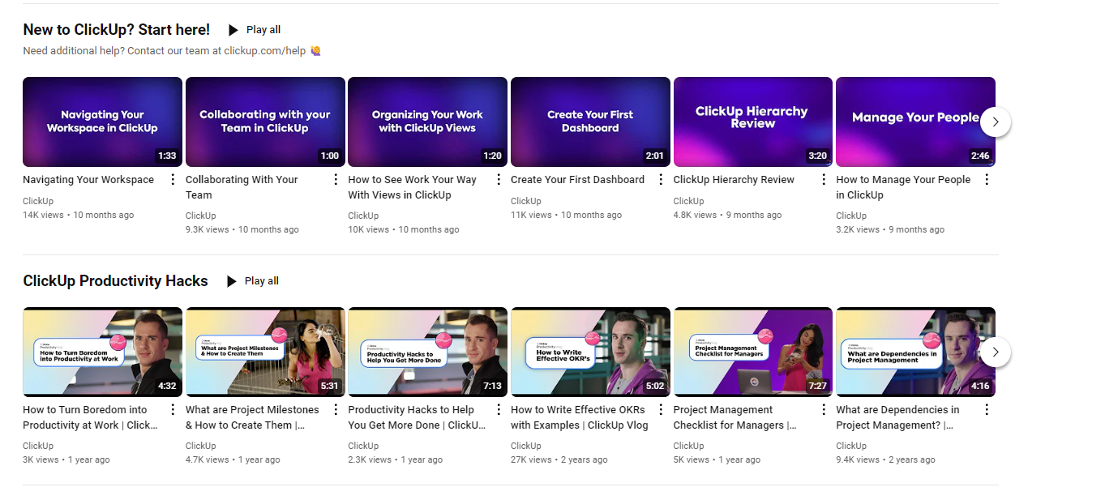Viewport: 1105px width, 500px height.
Task: Open Navigating Your Workspace video title
Action: tap(88, 180)
